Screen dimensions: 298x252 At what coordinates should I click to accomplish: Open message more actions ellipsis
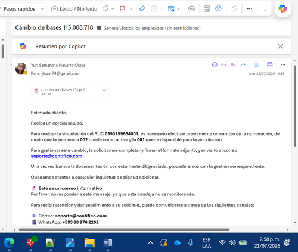pyautogui.click(x=283, y=65)
